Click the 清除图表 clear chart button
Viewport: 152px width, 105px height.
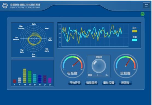coord(92,83)
